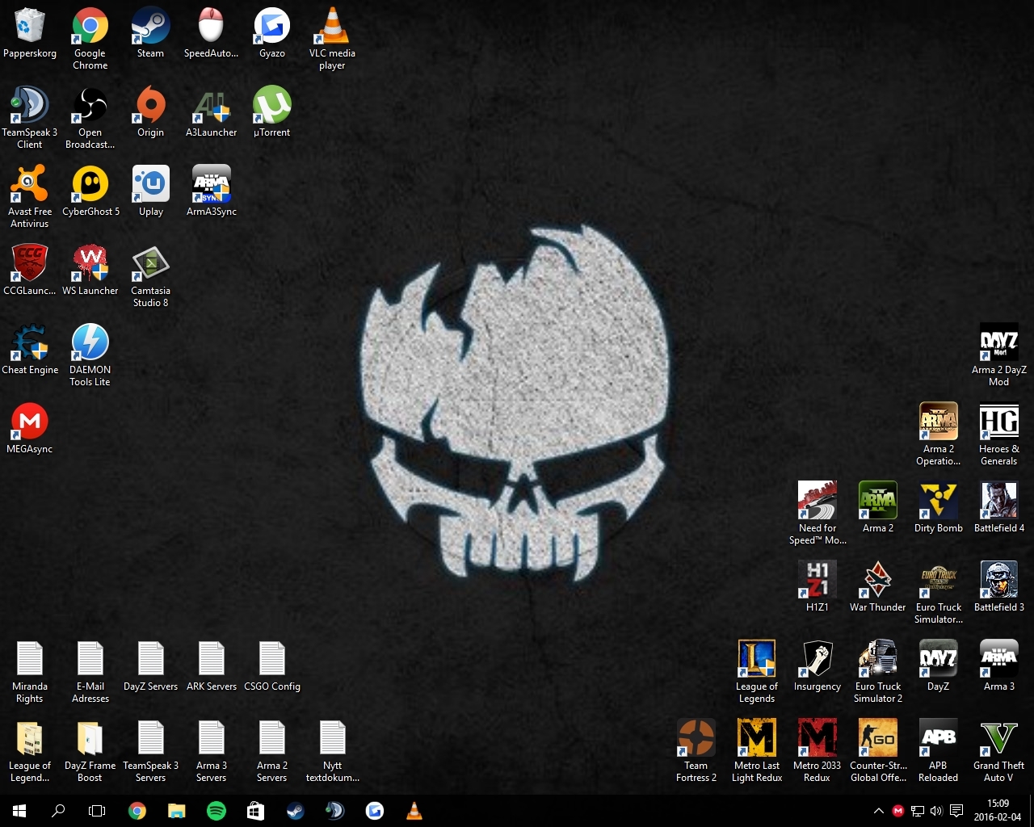The height and width of the screenshot is (827, 1034).
Task: Open taskbar search magnifier
Action: (58, 811)
